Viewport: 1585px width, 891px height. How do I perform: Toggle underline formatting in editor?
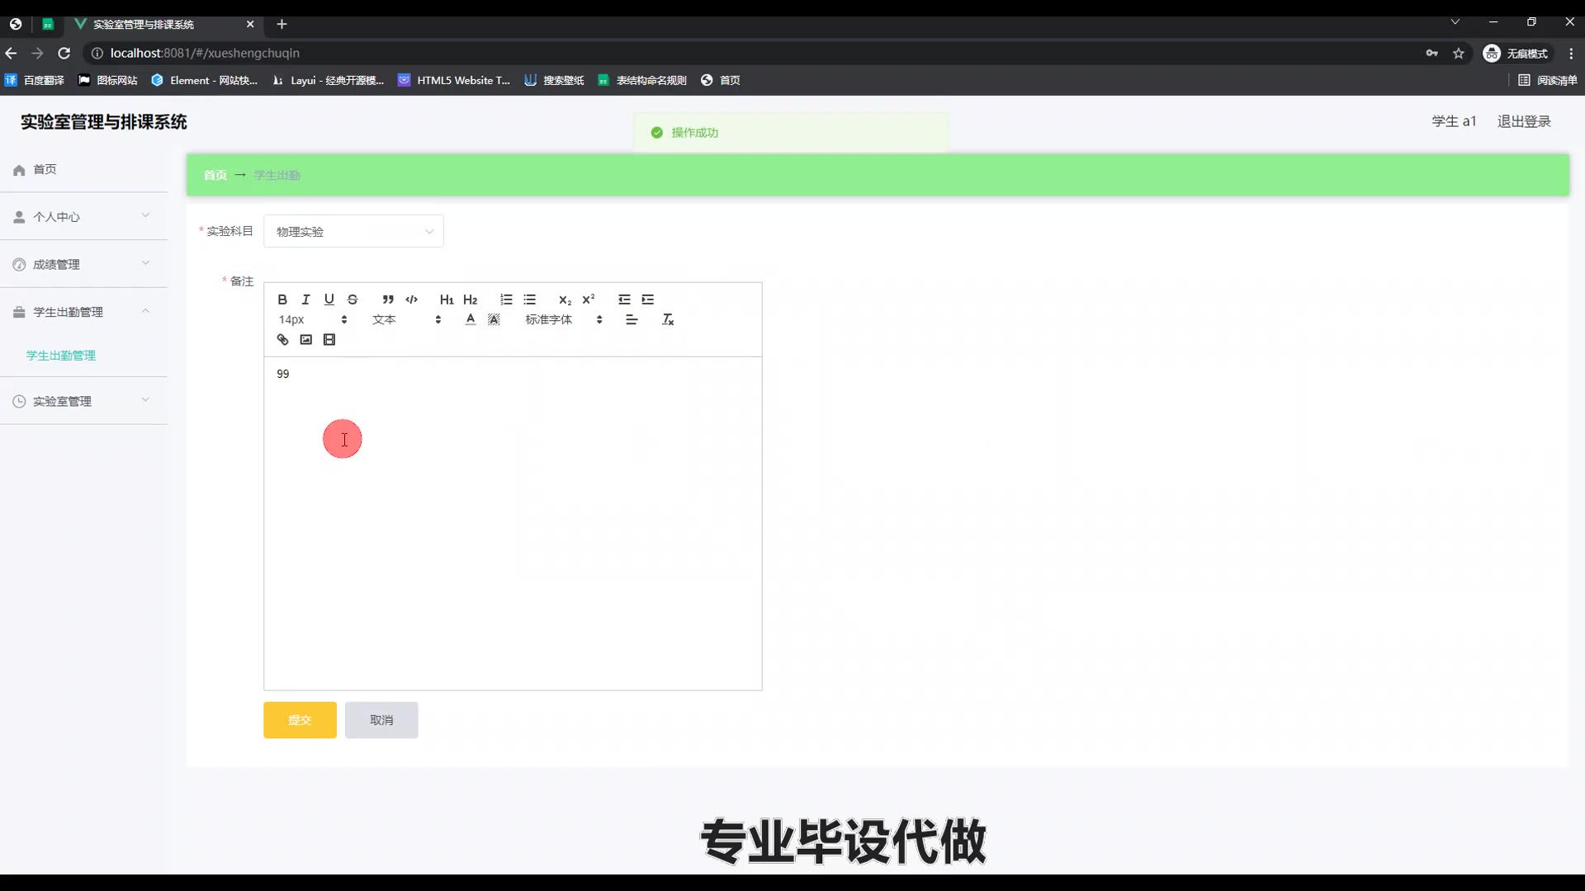click(x=329, y=299)
